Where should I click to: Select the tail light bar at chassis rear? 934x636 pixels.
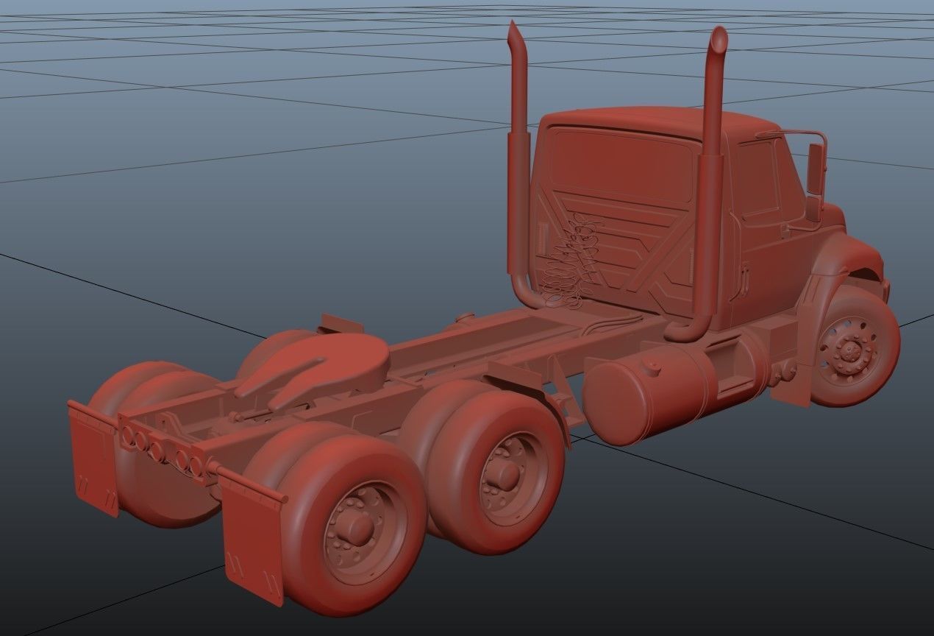click(163, 449)
